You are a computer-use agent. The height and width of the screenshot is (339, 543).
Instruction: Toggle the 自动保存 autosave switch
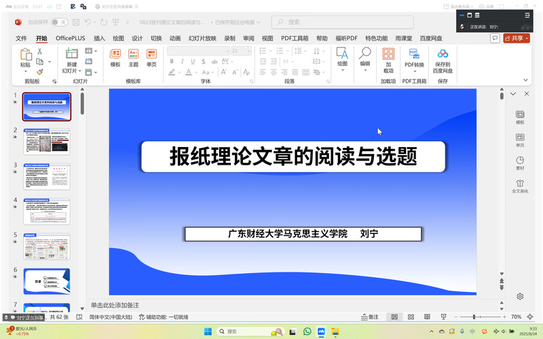coord(59,22)
